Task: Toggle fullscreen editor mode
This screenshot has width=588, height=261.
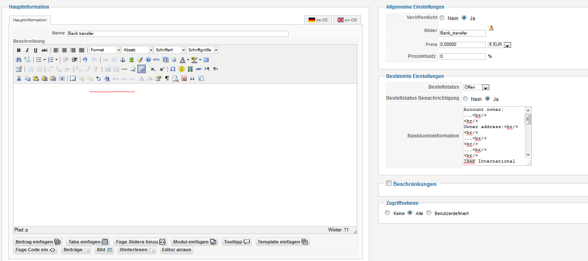Action: coord(206,60)
